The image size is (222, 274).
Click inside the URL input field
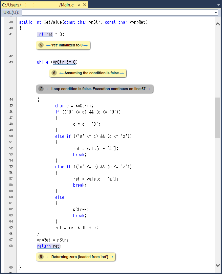(x=118, y=13)
